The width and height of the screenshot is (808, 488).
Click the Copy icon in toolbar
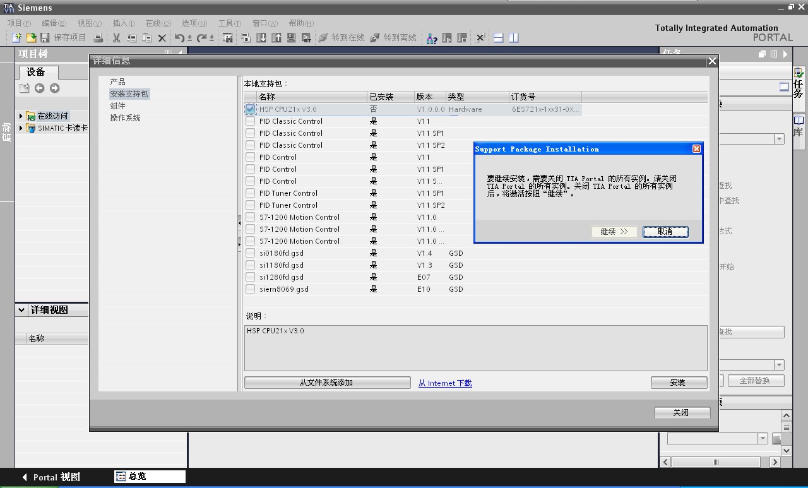131,38
